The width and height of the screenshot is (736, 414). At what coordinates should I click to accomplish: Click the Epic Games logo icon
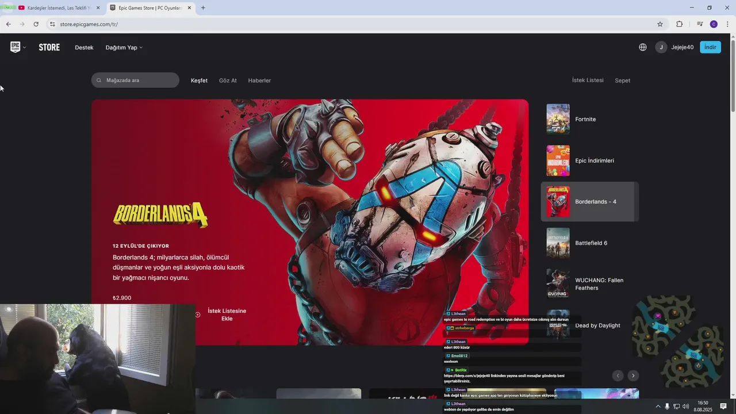tap(16, 47)
